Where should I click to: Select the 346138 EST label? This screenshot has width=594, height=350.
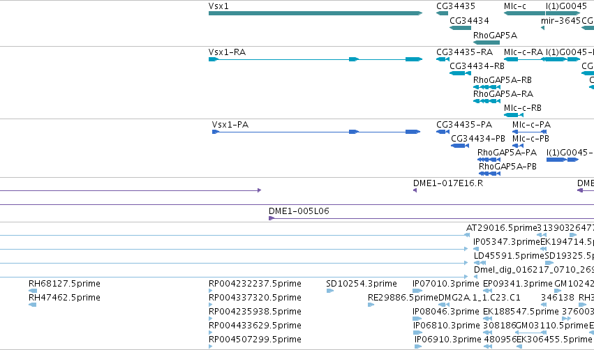click(558, 298)
